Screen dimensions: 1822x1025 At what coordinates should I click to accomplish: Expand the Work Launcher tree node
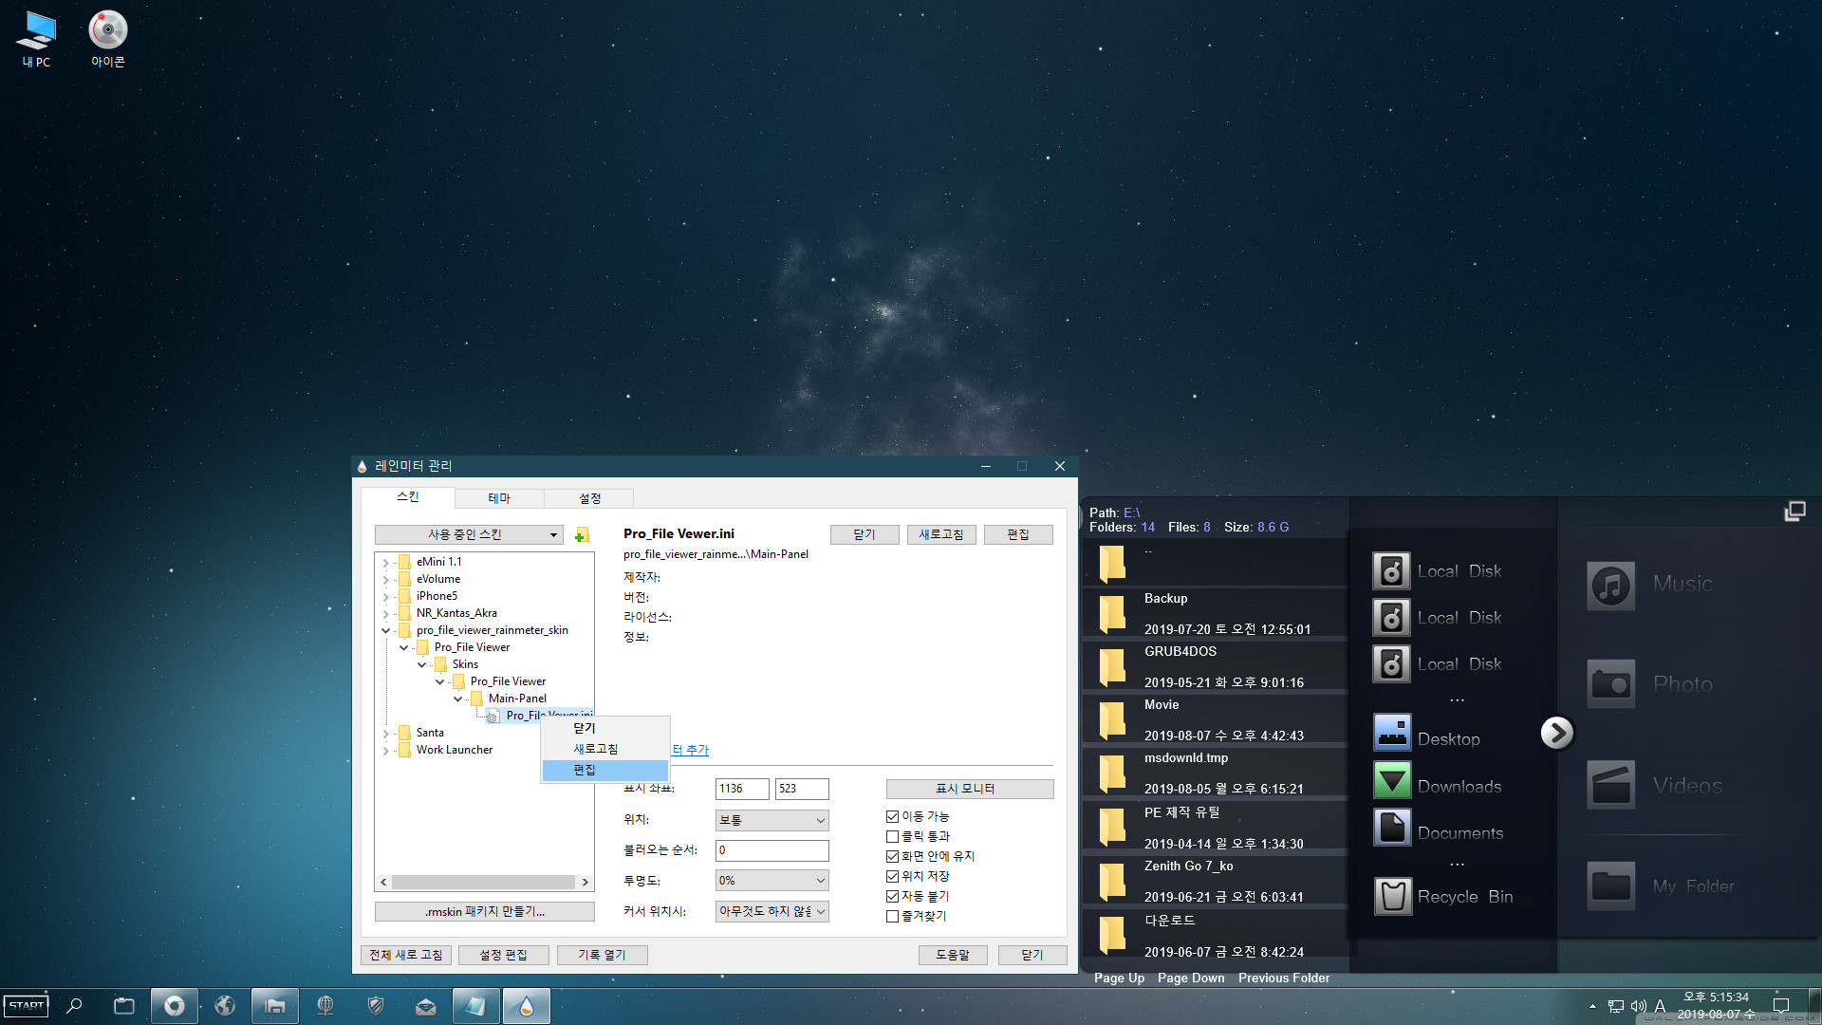pos(385,750)
